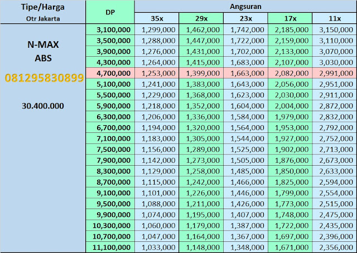Click the 23x tenor column header
The width and height of the screenshot is (357, 253).
point(245,18)
